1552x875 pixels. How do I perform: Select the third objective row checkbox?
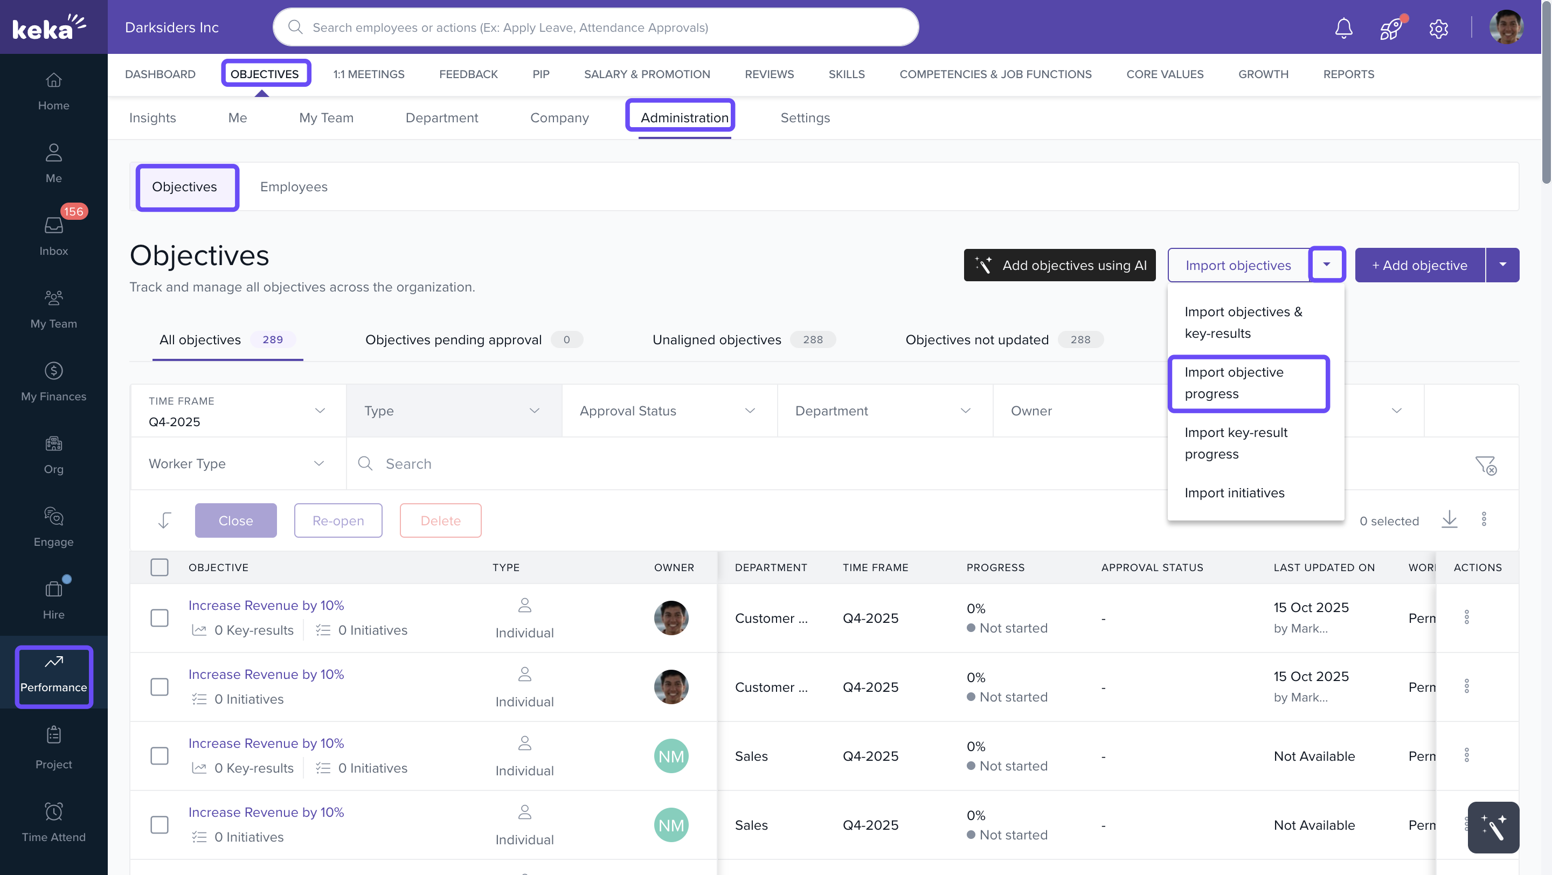(x=159, y=756)
